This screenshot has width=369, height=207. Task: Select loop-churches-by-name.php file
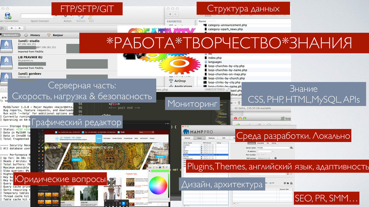click(x=228, y=70)
